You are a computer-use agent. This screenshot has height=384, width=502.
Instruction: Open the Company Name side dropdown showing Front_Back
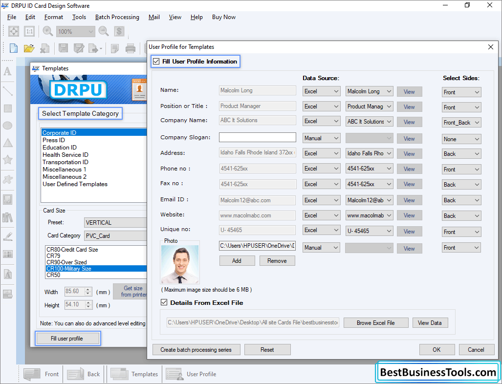(x=461, y=123)
